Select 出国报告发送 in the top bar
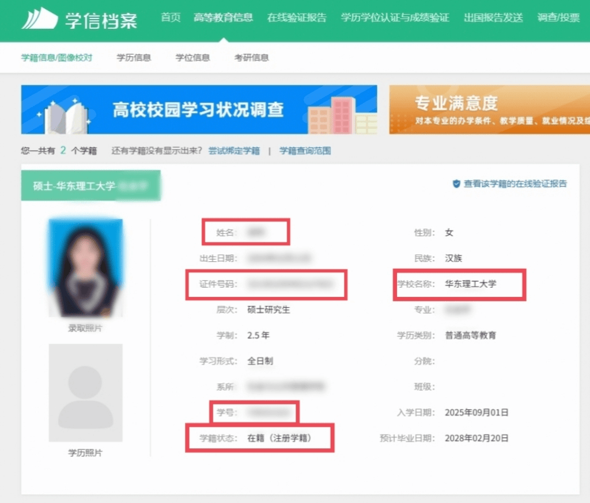590x503 pixels. point(493,18)
